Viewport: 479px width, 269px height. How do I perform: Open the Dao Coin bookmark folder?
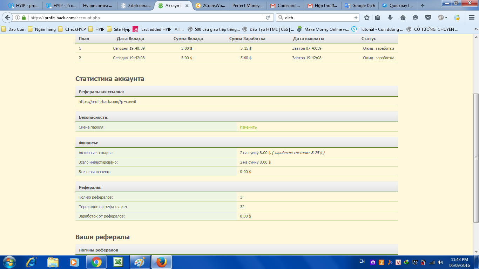coord(14,29)
